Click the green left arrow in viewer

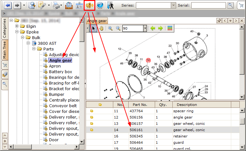point(153,28)
